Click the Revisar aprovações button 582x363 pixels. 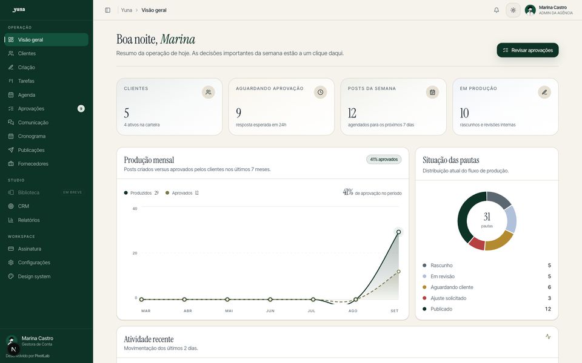pyautogui.click(x=527, y=50)
